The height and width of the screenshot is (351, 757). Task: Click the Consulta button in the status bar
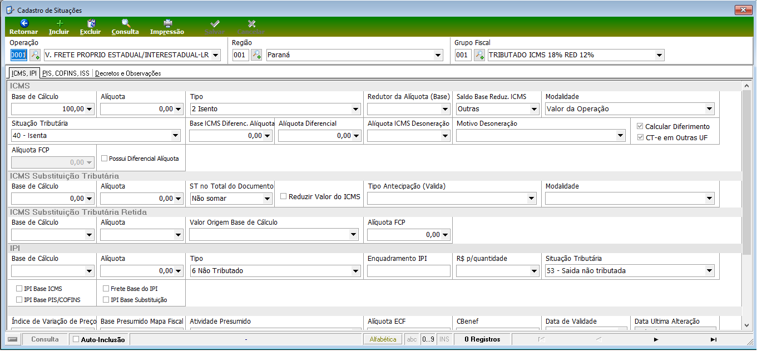point(44,339)
